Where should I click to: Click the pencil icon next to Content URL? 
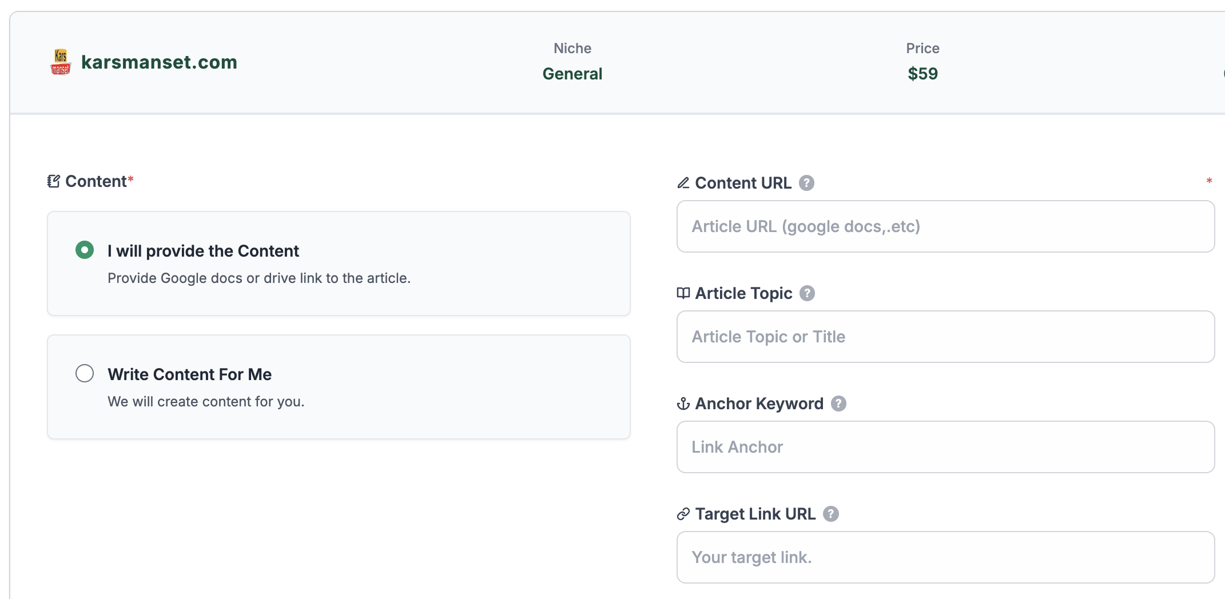(683, 183)
